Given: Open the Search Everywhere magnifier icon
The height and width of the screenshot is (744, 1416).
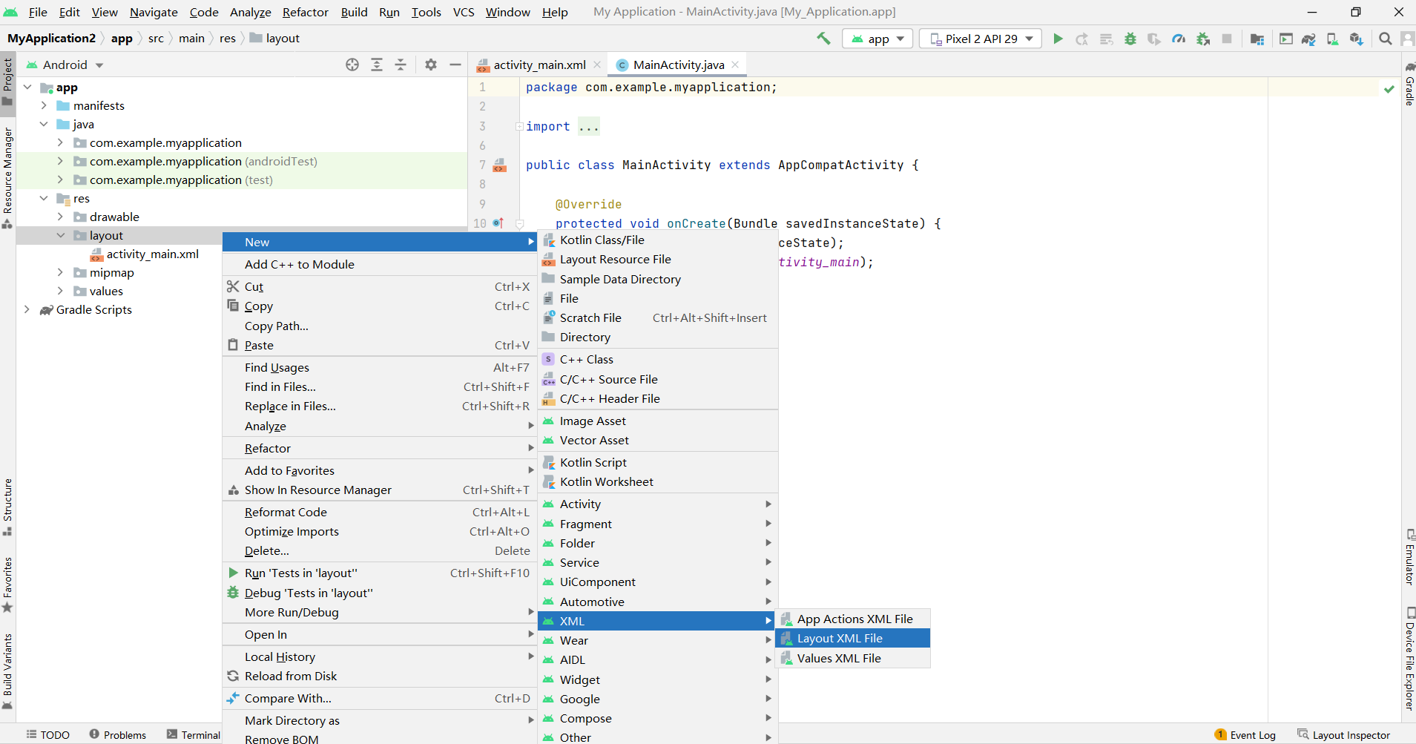Looking at the screenshot, I should coord(1385,39).
